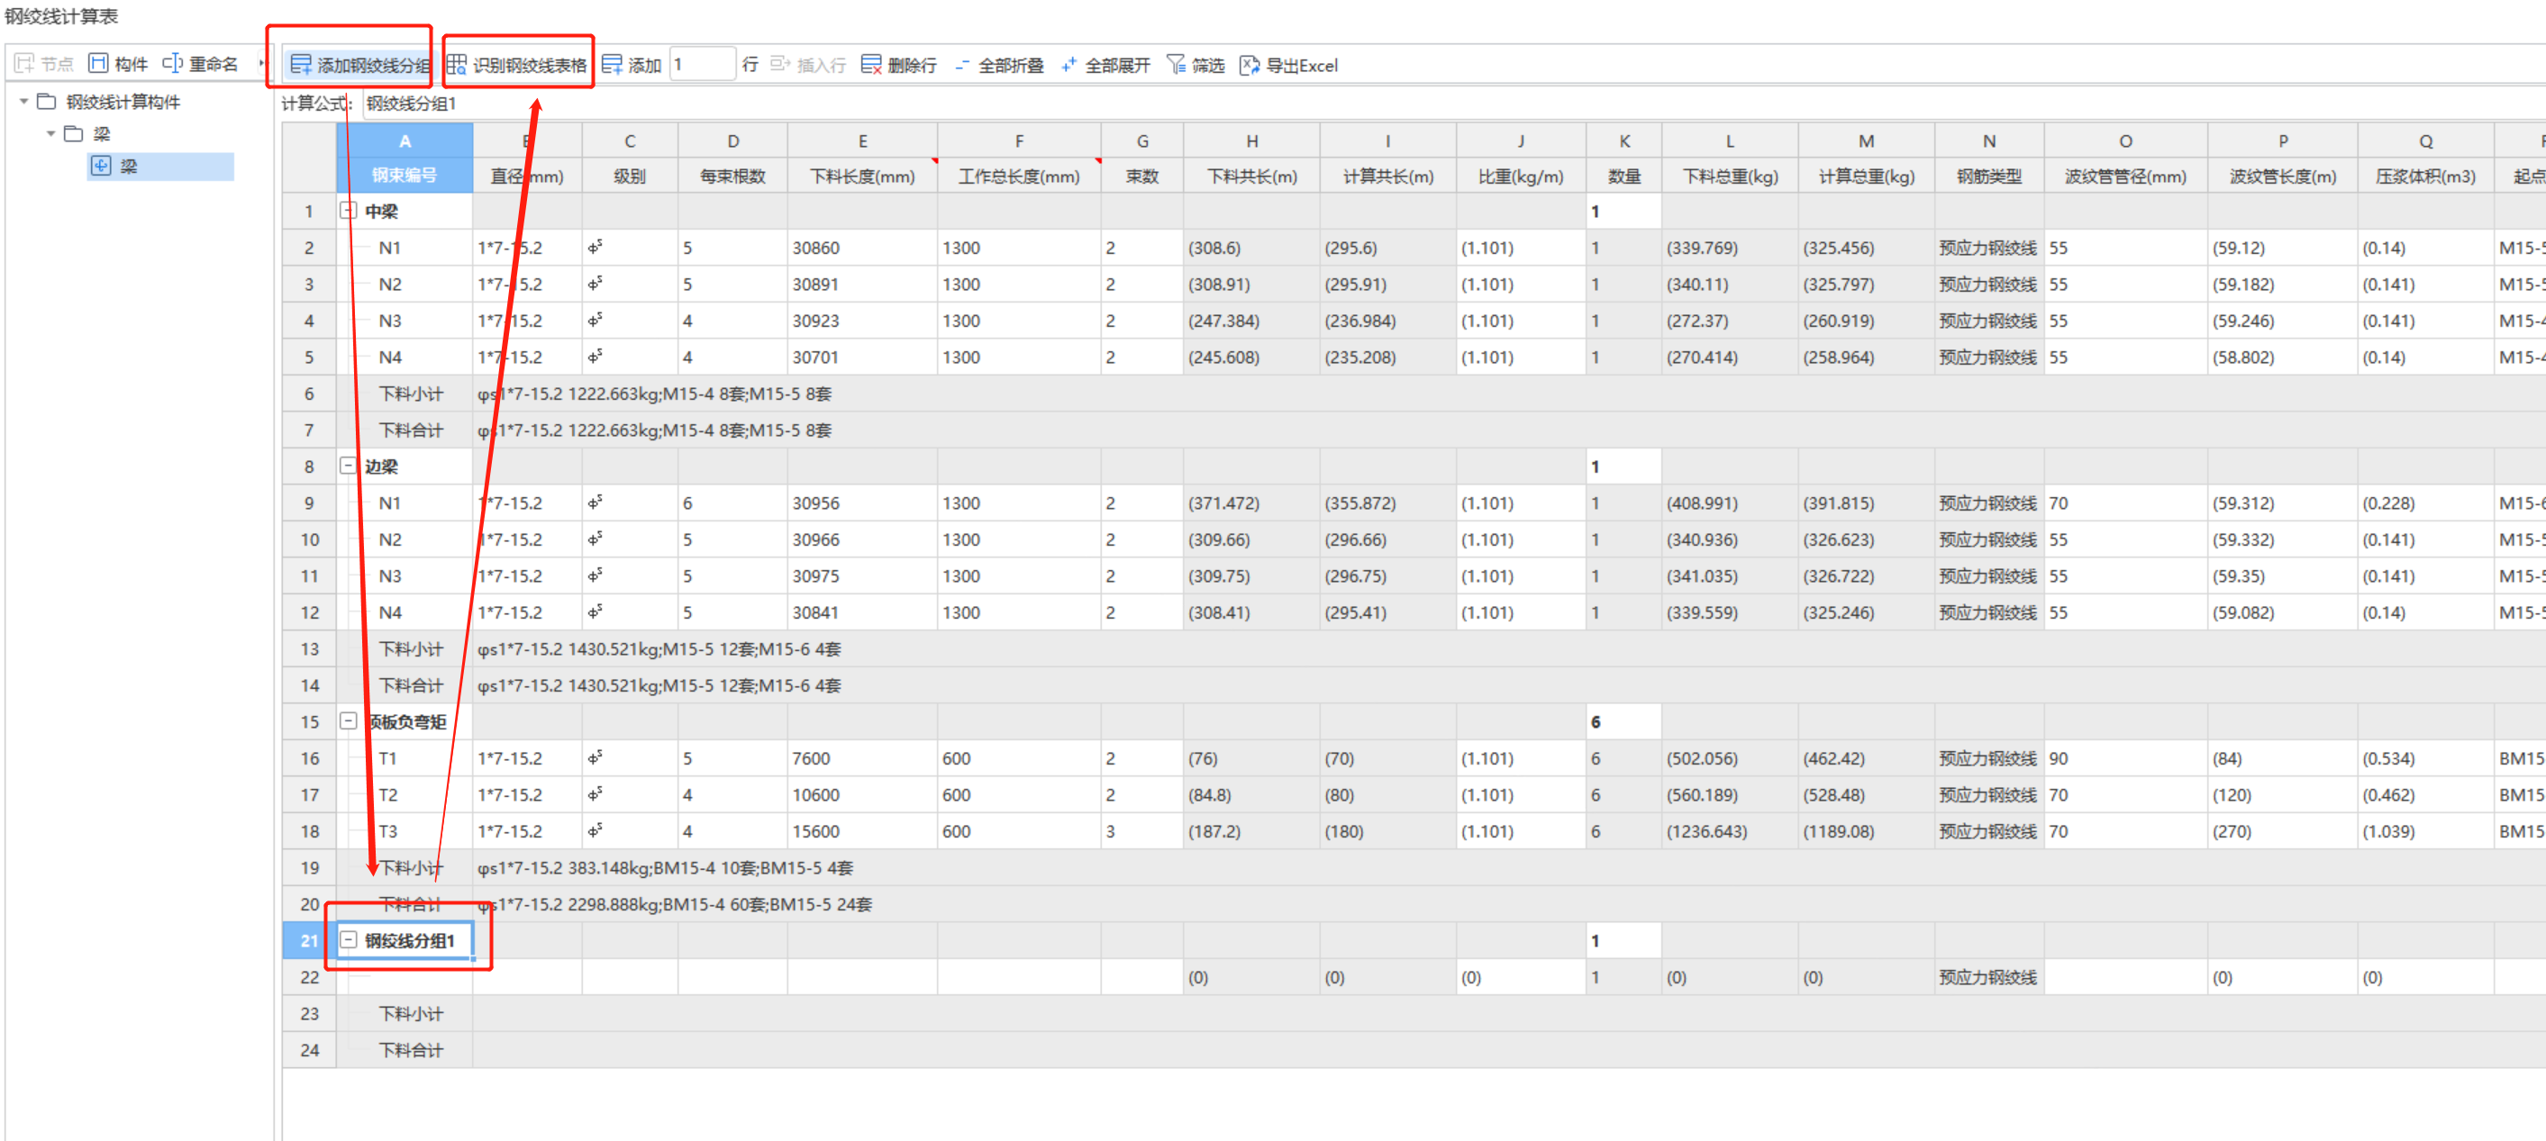
Task: Click cell 15600 in T3 row
Action: (862, 831)
